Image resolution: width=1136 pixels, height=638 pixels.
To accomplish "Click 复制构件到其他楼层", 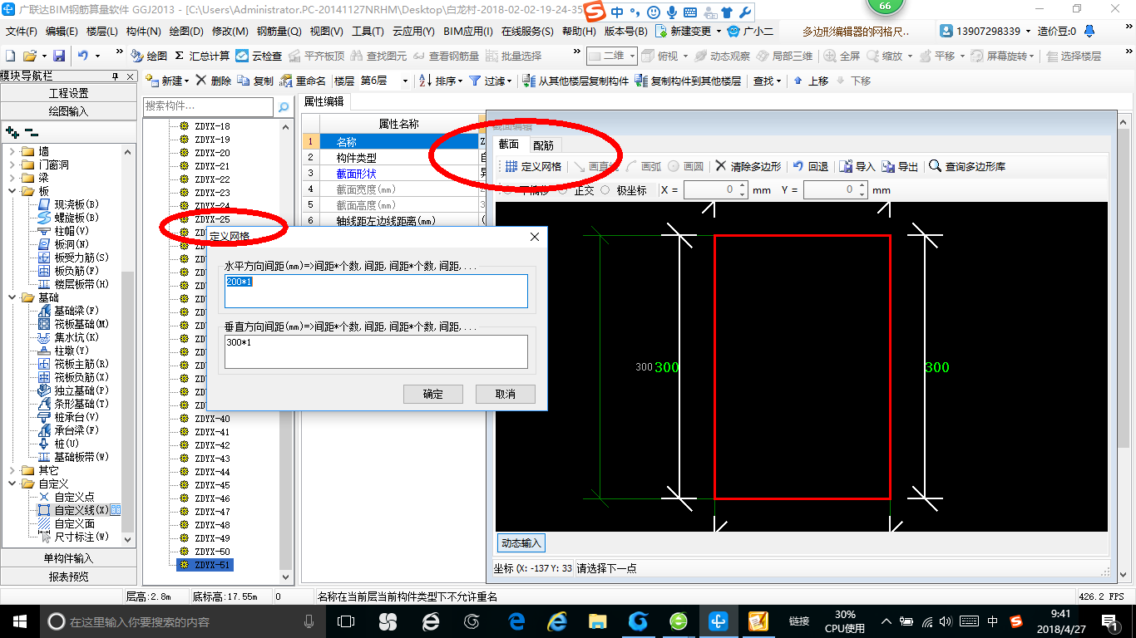I will pyautogui.click(x=688, y=81).
